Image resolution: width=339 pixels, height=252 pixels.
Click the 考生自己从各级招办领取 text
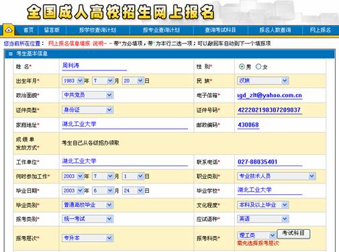click(91, 143)
